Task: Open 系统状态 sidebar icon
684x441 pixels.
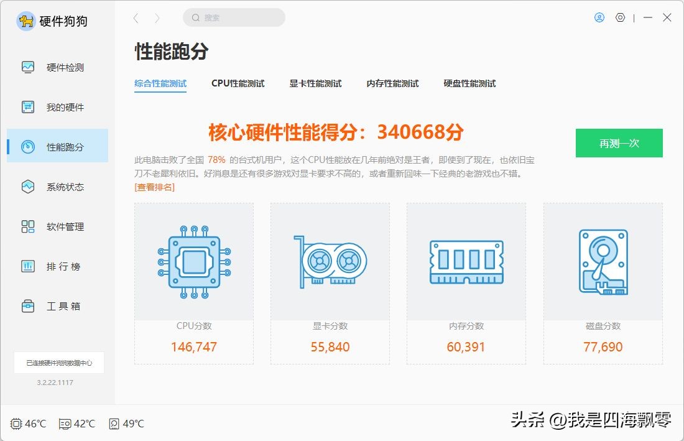Action: (x=28, y=187)
